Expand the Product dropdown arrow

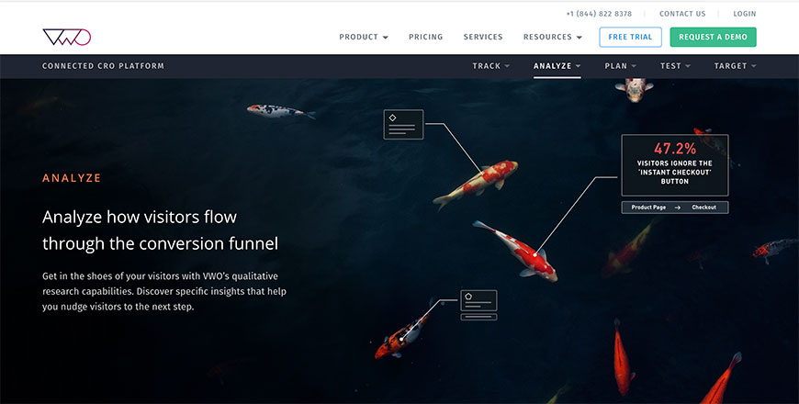(x=385, y=38)
